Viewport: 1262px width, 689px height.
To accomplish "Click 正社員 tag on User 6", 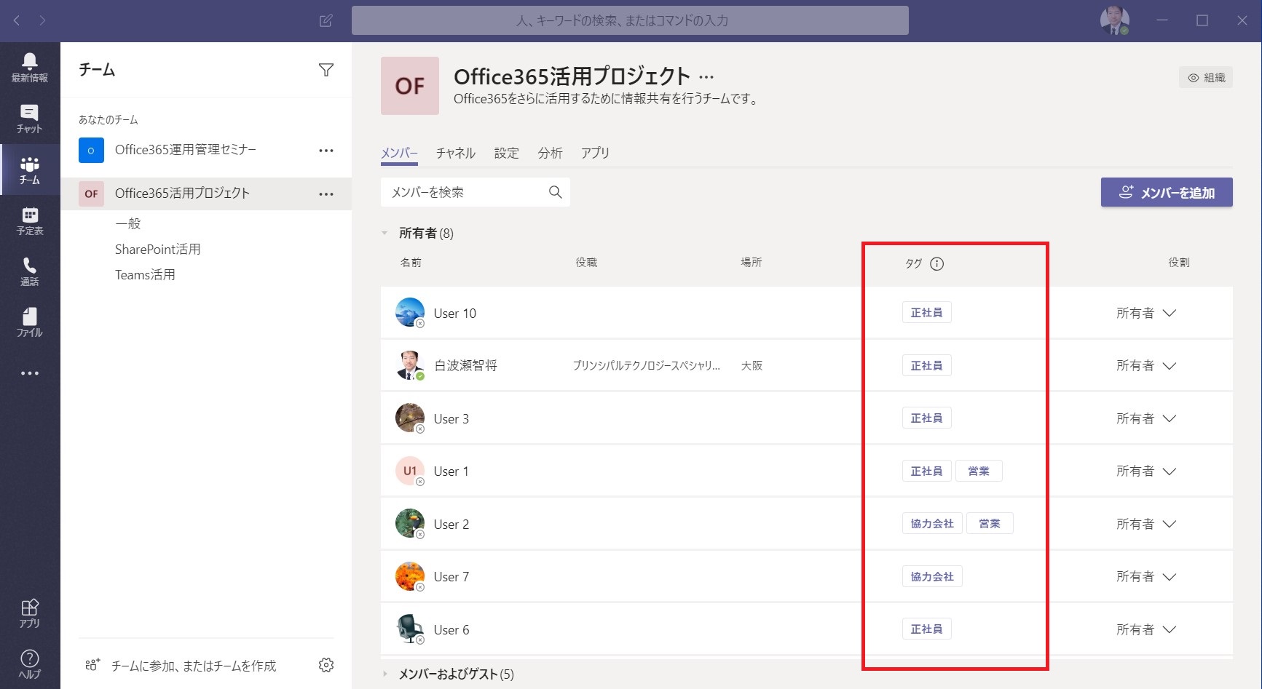I will [926, 629].
